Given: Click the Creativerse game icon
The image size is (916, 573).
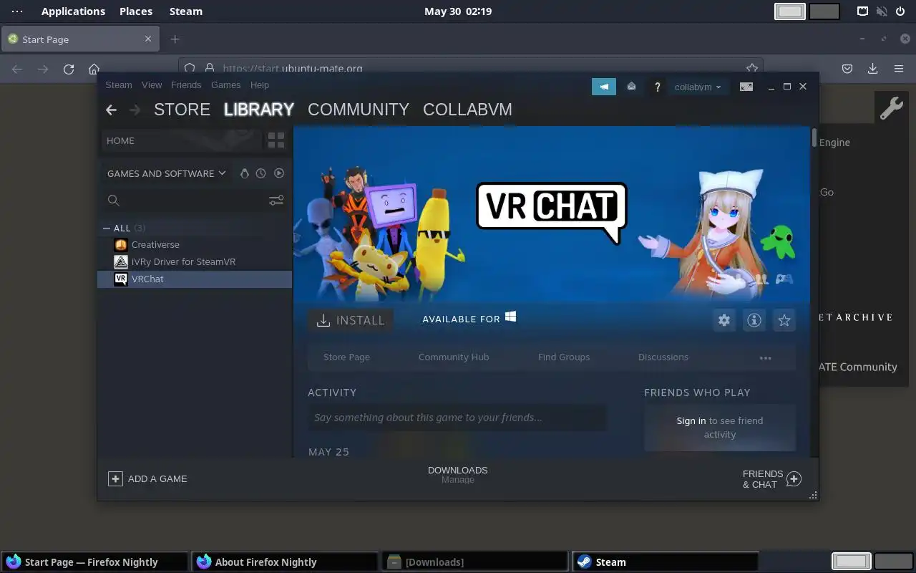Looking at the screenshot, I should click(121, 244).
